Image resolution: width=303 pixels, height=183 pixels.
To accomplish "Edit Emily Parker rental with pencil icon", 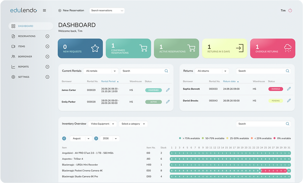I will pyautogui.click(x=168, y=102).
